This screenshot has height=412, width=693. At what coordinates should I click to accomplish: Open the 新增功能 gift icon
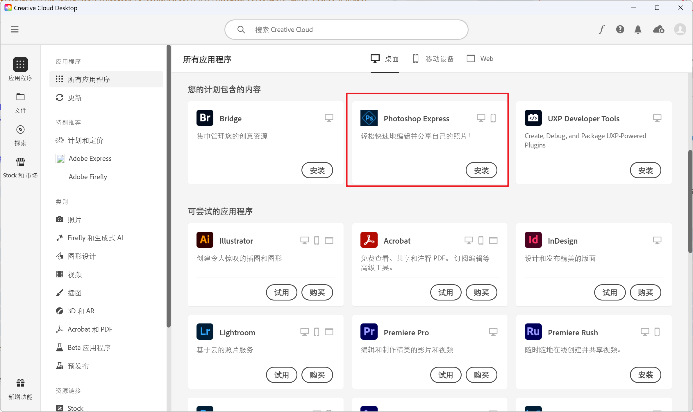tap(20, 383)
